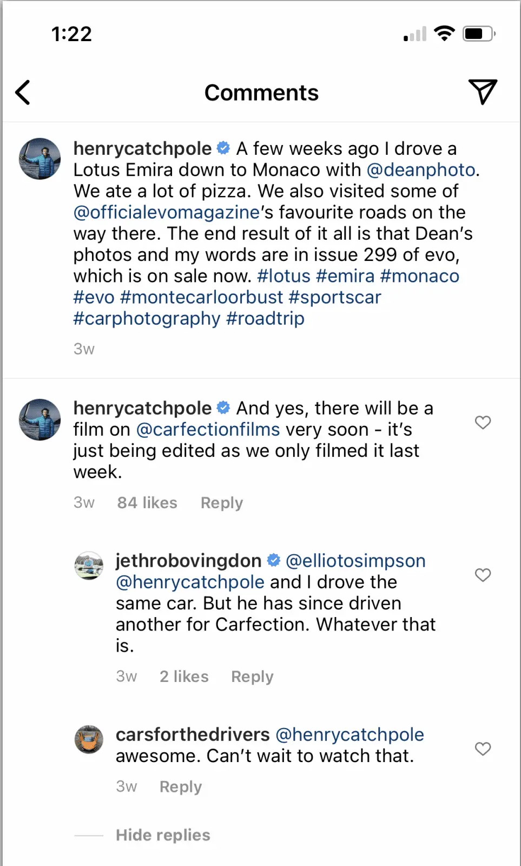The width and height of the screenshot is (521, 866).
Task: Open the @elliotosimpson mention
Action: point(355,561)
